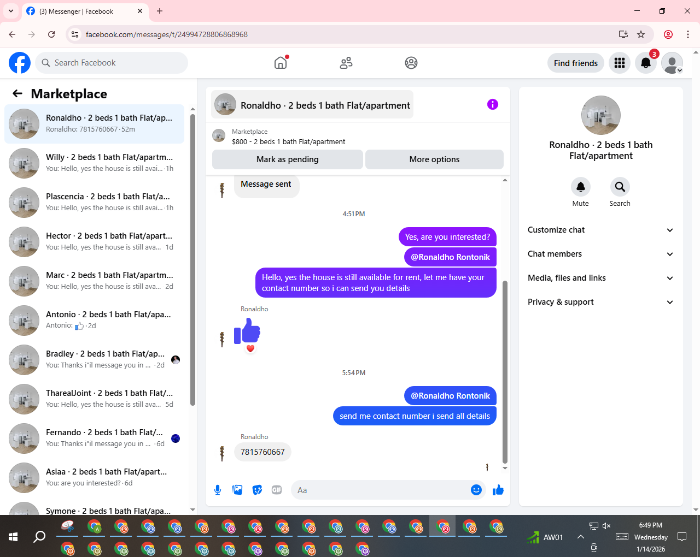Open account profile avatar menu
Screen dimensions: 700x557
pos(672,63)
